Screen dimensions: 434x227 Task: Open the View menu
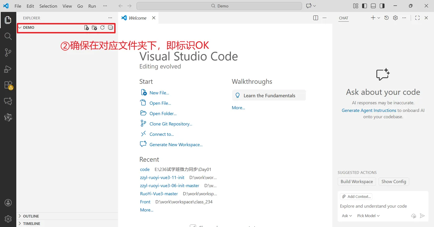[x=67, y=6]
